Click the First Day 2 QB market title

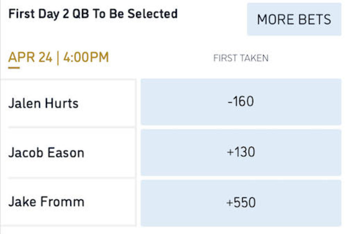pyautogui.click(x=93, y=13)
